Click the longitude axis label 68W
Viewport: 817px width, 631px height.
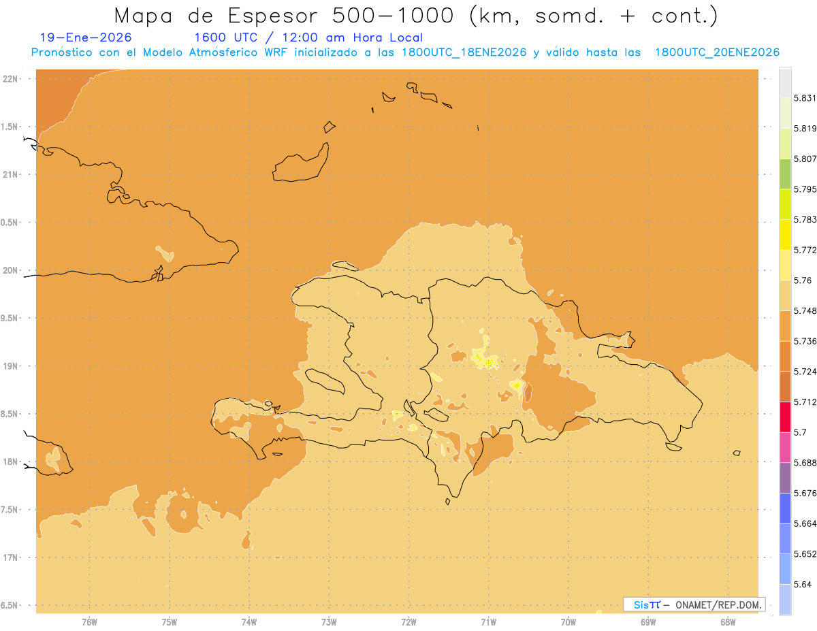pyautogui.click(x=728, y=622)
